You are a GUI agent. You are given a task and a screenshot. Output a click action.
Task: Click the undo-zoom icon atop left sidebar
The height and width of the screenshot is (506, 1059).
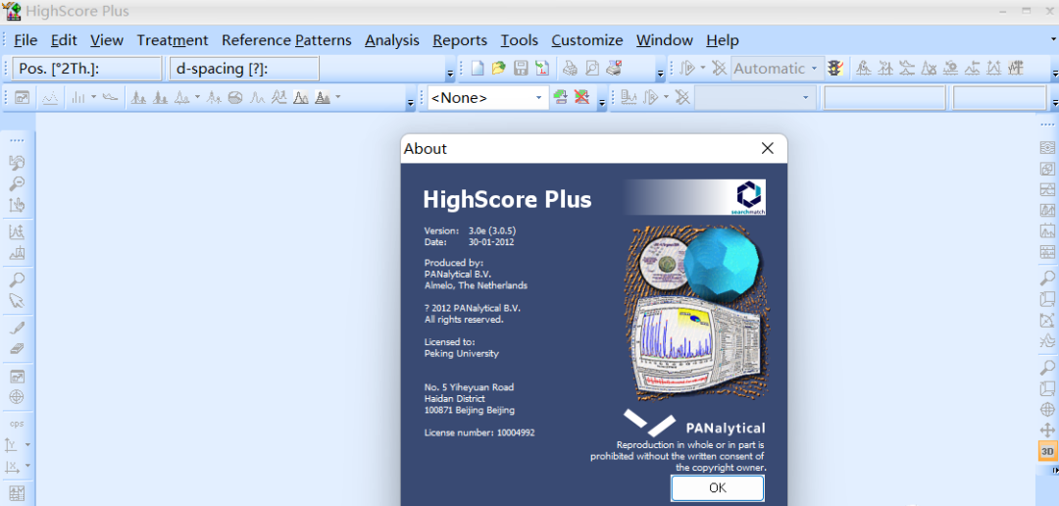click(x=17, y=163)
